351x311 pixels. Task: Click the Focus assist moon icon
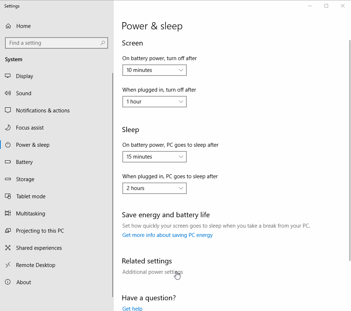point(8,128)
